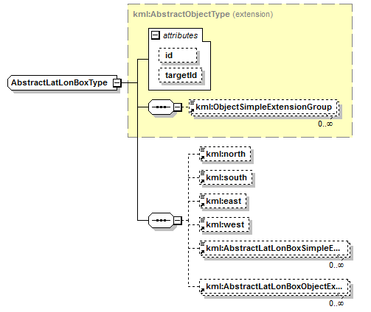The height and width of the screenshot is (312, 371).
Task: Click the AbstractLatLonBoxType root label
Action: (59, 83)
